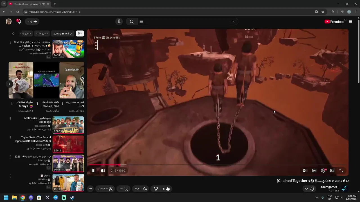Open the zoomgamer1 channel avatar
Screen dimensions: 360x202
click(344, 189)
